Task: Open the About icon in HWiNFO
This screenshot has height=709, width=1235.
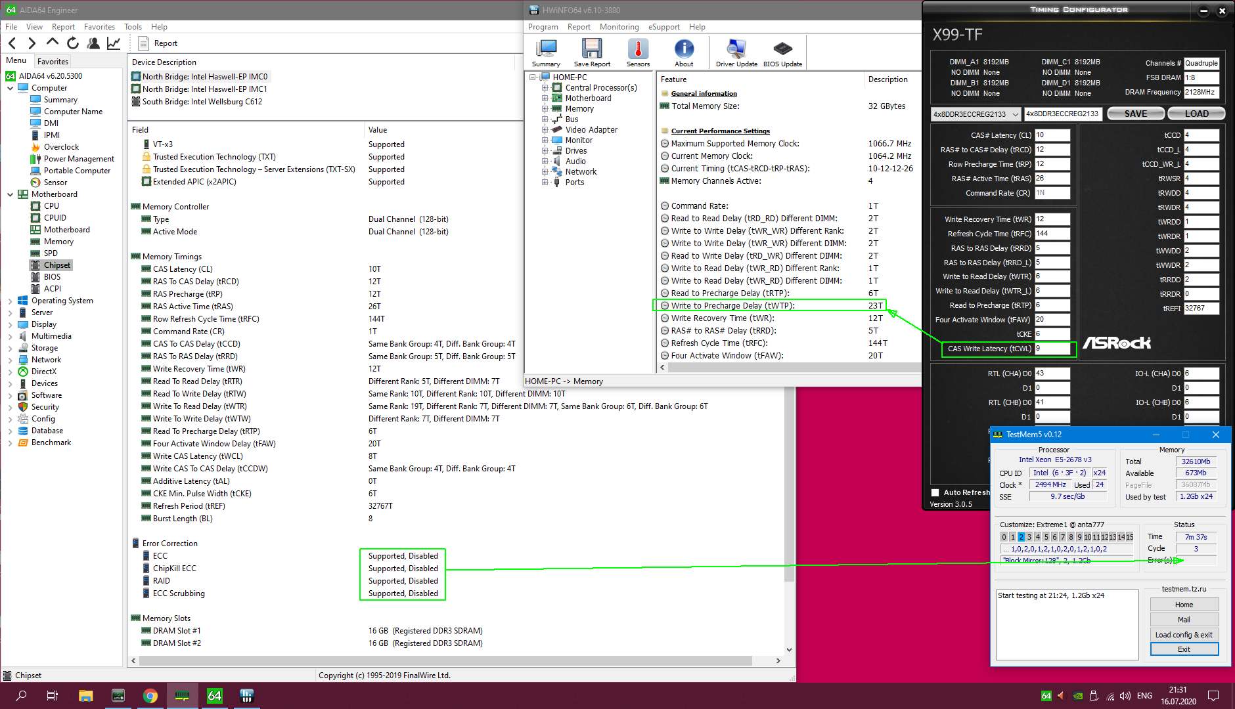Action: [684, 53]
